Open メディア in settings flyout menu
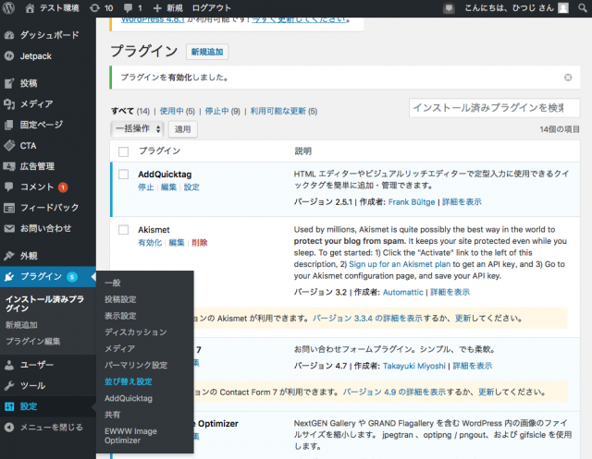The image size is (592, 459). (x=119, y=348)
